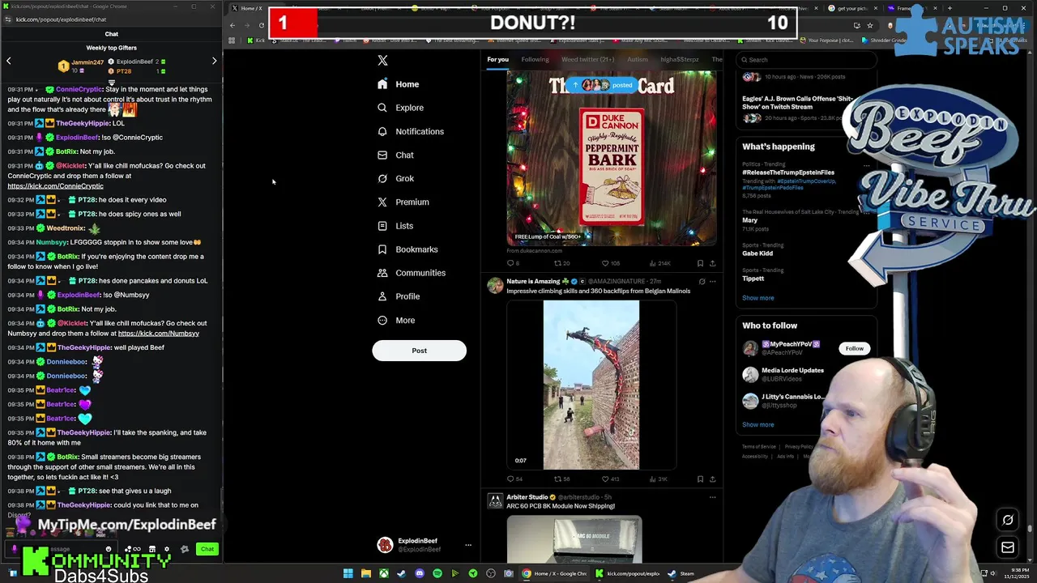Open the Gabe Kidd trending topic
Image resolution: width=1037 pixels, height=583 pixels.
[x=757, y=253]
